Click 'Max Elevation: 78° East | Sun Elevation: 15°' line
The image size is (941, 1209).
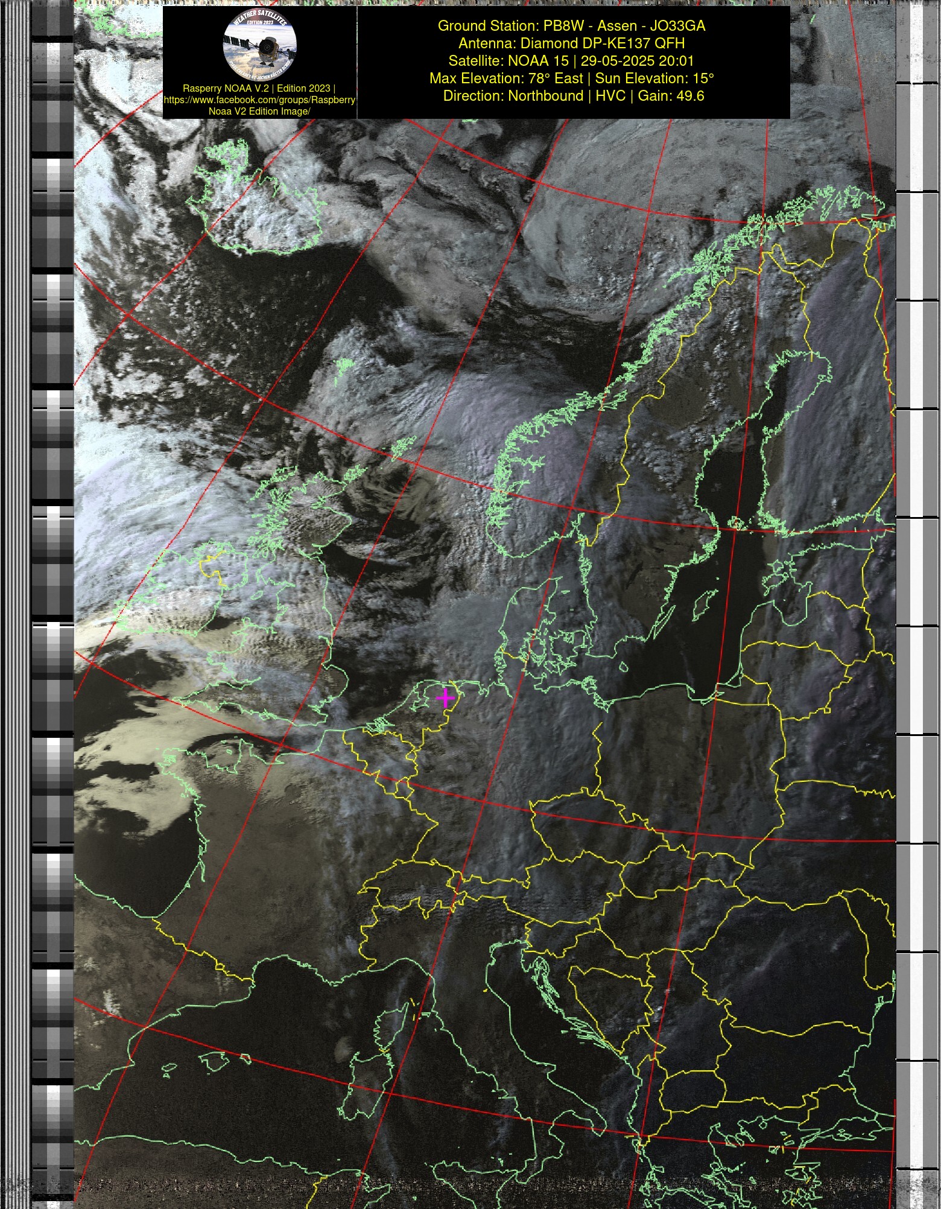pyautogui.click(x=571, y=78)
